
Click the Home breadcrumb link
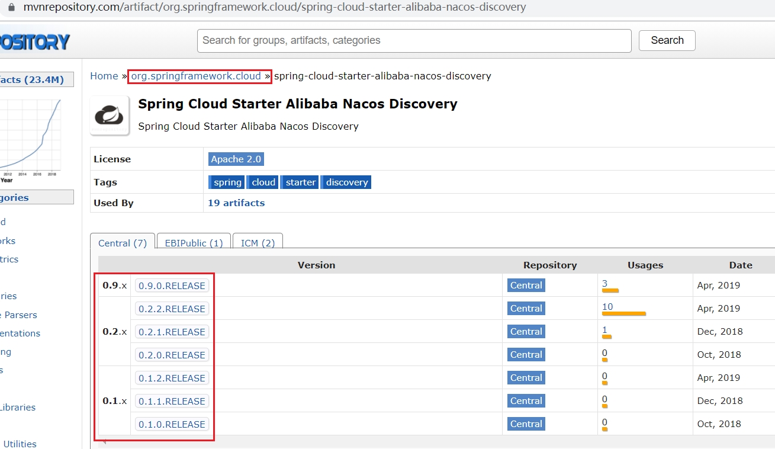(104, 76)
